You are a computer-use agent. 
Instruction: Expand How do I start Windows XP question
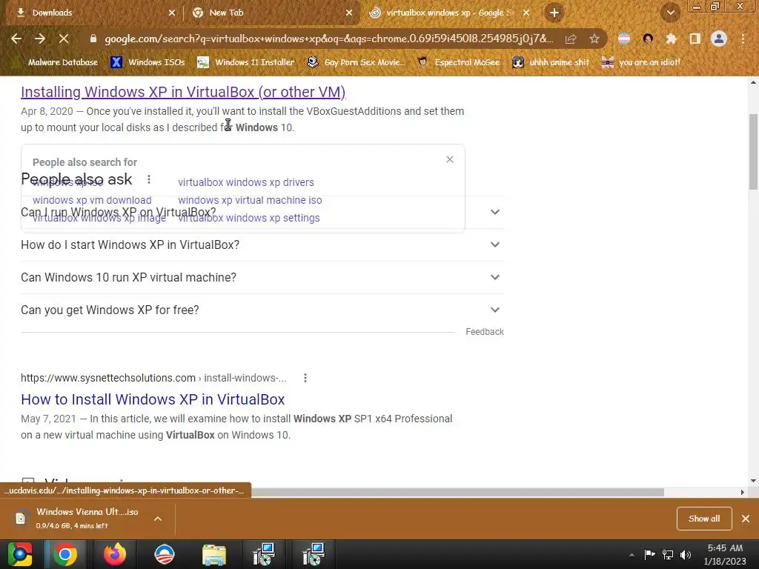click(x=262, y=244)
